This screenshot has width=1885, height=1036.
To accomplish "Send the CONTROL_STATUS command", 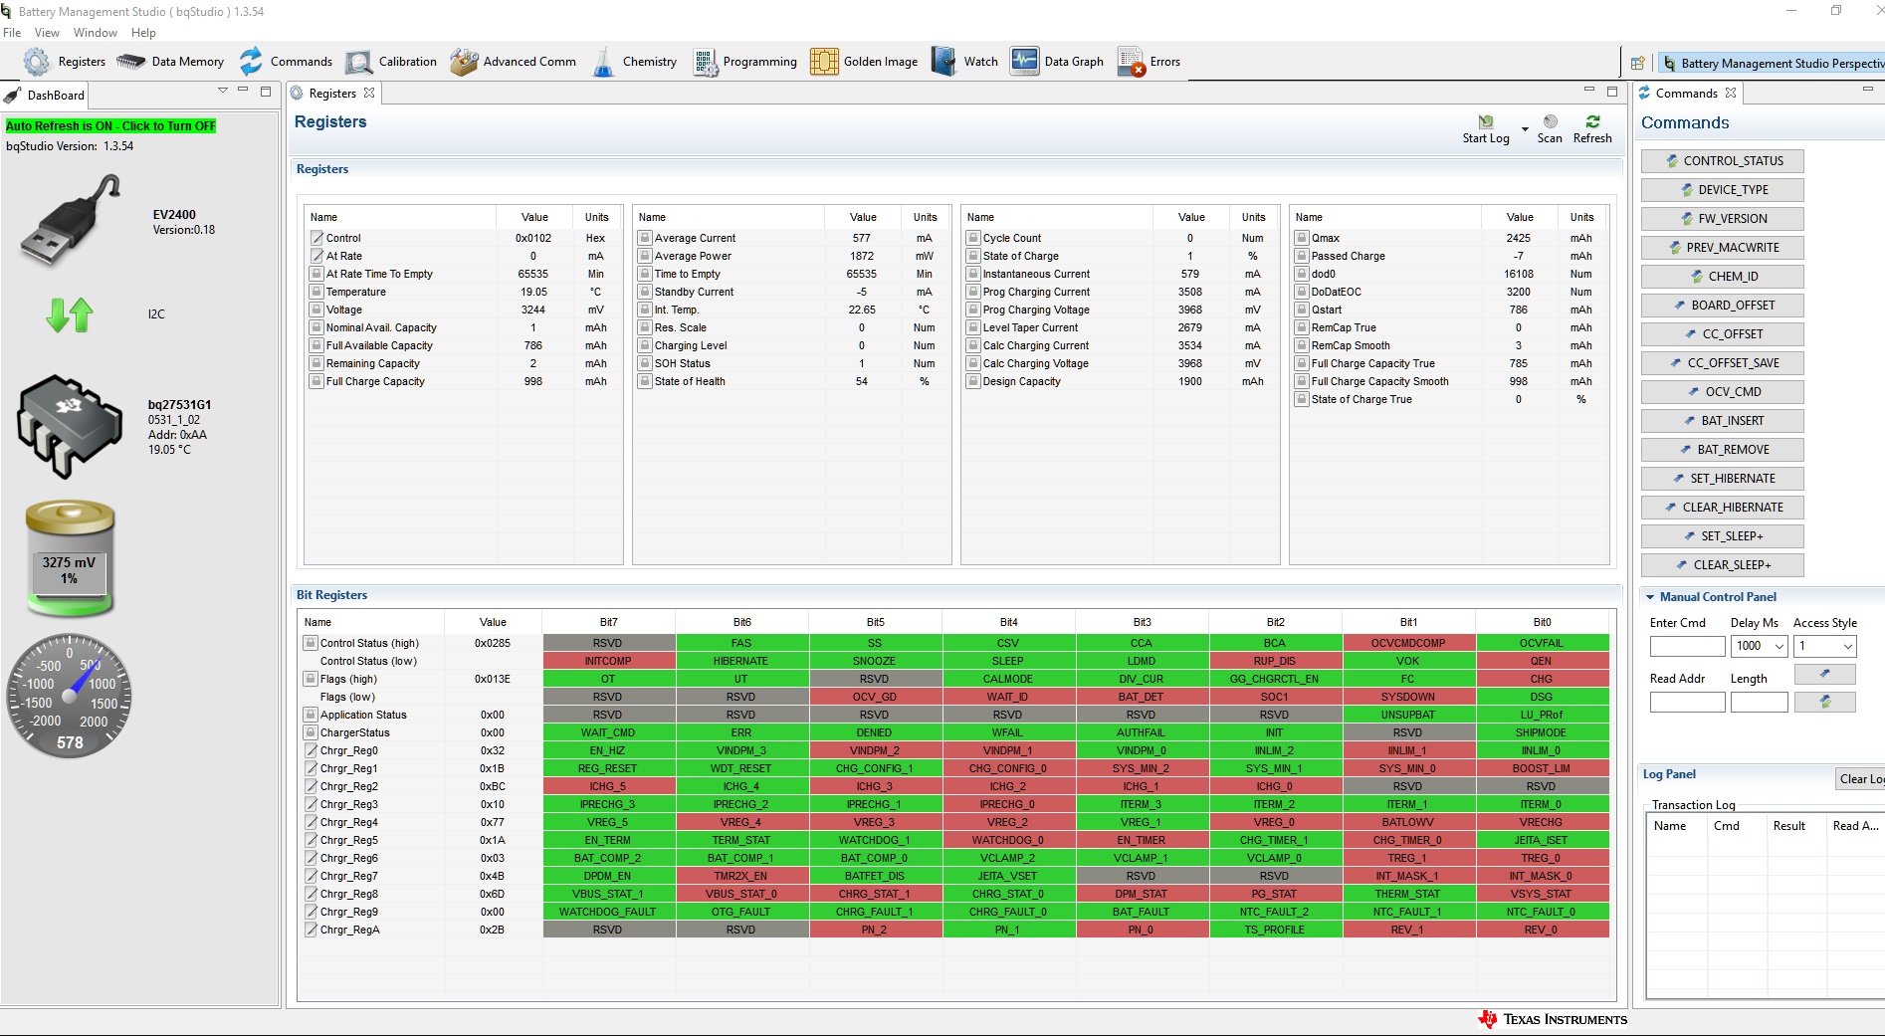I will (x=1722, y=161).
